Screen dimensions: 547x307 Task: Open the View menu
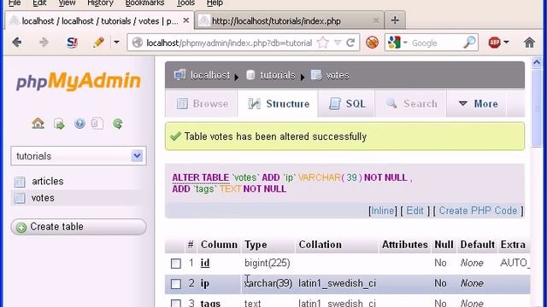[x=67, y=3]
